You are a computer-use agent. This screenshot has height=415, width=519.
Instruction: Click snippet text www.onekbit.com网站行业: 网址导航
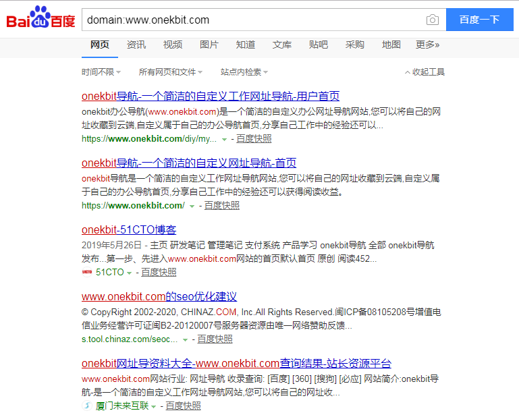click(260, 385)
